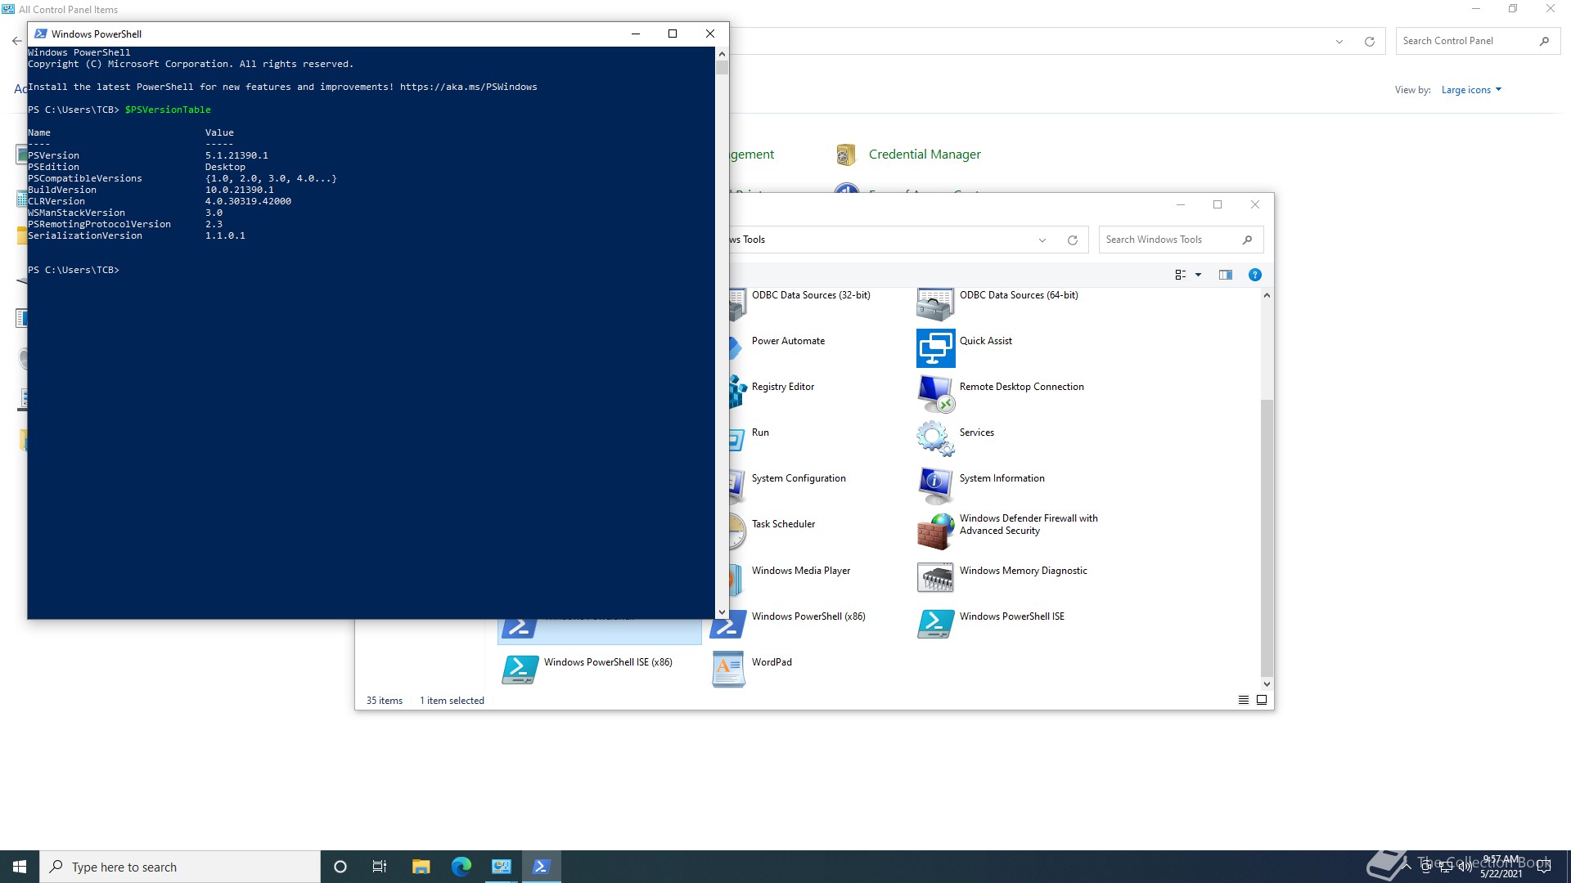Launch Quick Assist from Windows Tools

click(x=935, y=348)
